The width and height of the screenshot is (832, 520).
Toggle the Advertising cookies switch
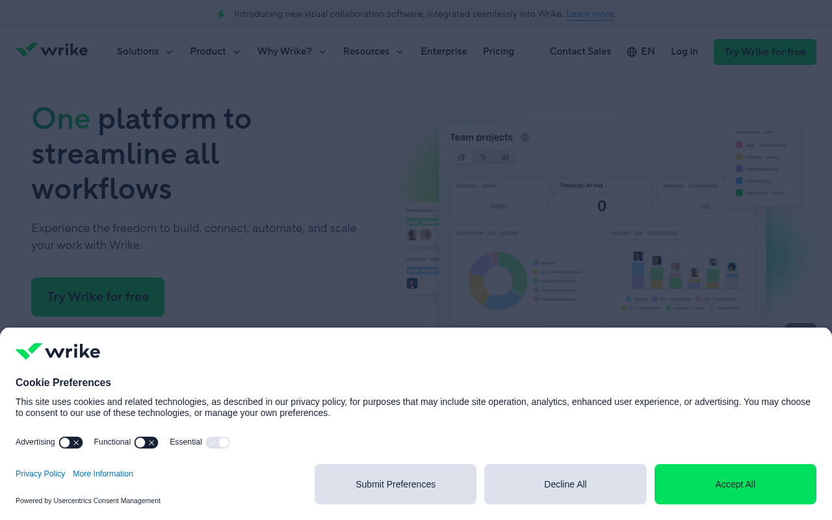[x=71, y=443]
